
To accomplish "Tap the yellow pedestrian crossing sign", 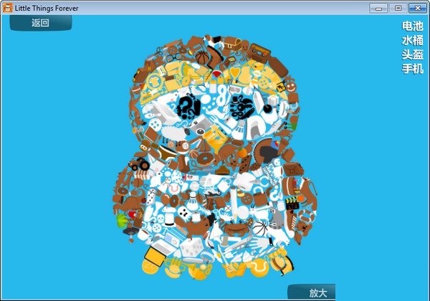I will 280,87.
